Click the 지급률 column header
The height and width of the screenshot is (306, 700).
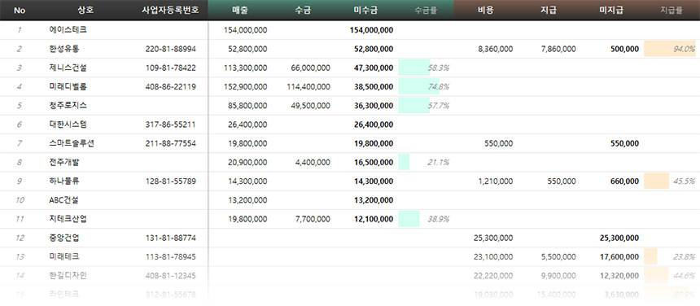672,11
